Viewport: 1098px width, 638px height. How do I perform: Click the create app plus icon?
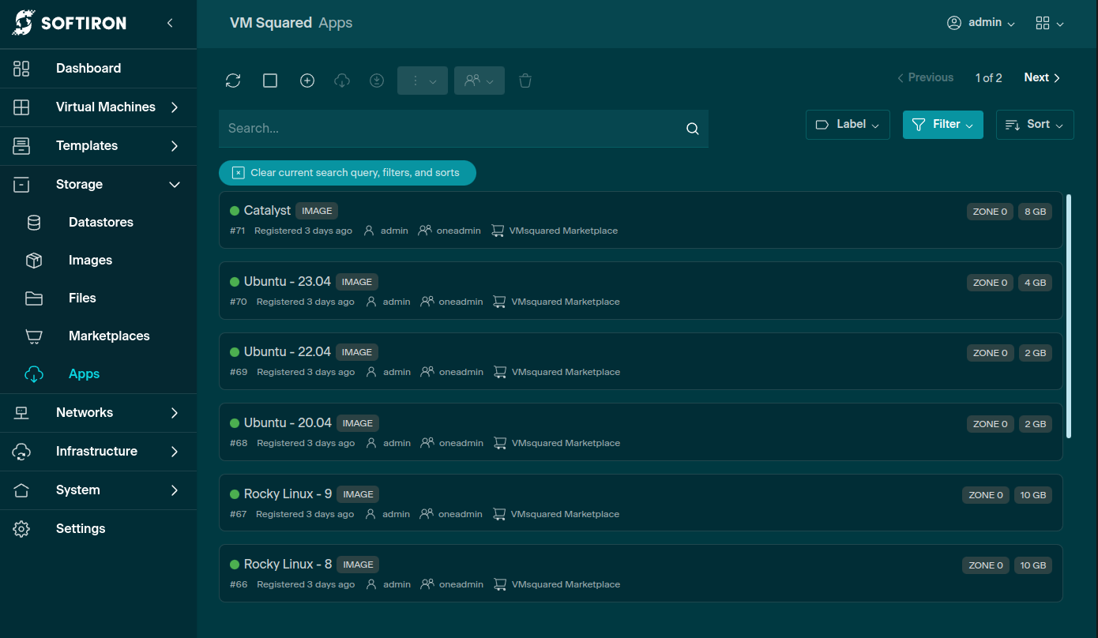pyautogui.click(x=307, y=81)
